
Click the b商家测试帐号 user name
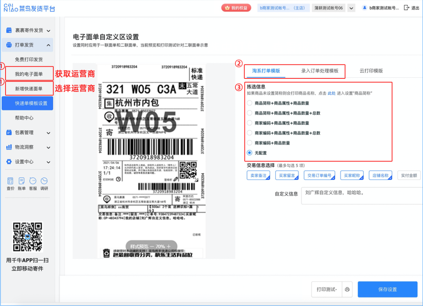[x=384, y=8]
